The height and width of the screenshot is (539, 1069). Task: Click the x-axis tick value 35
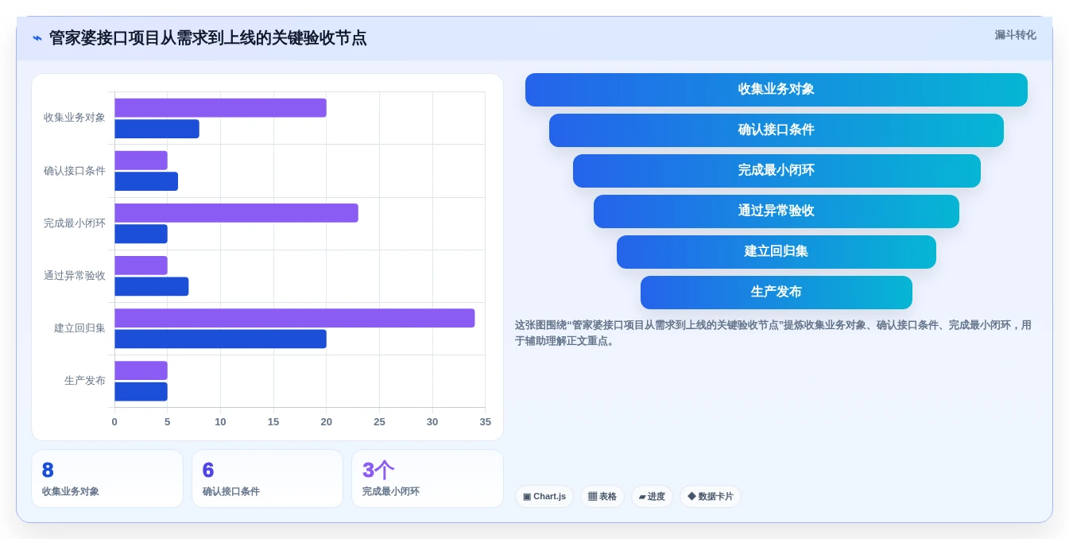(485, 422)
